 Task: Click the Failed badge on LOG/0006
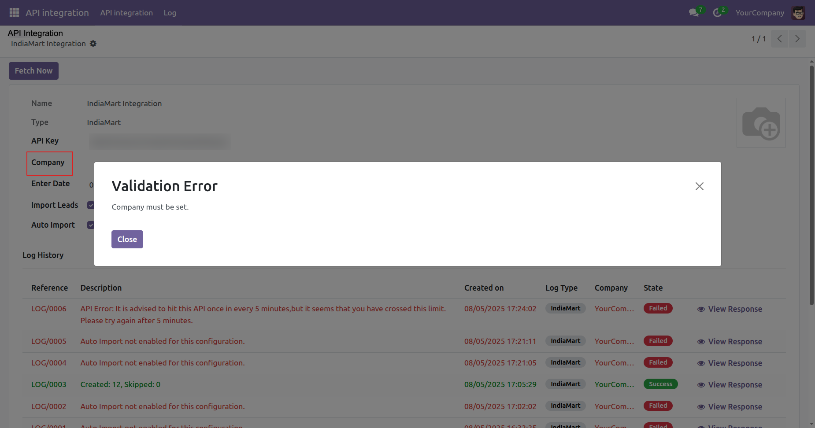coord(658,308)
